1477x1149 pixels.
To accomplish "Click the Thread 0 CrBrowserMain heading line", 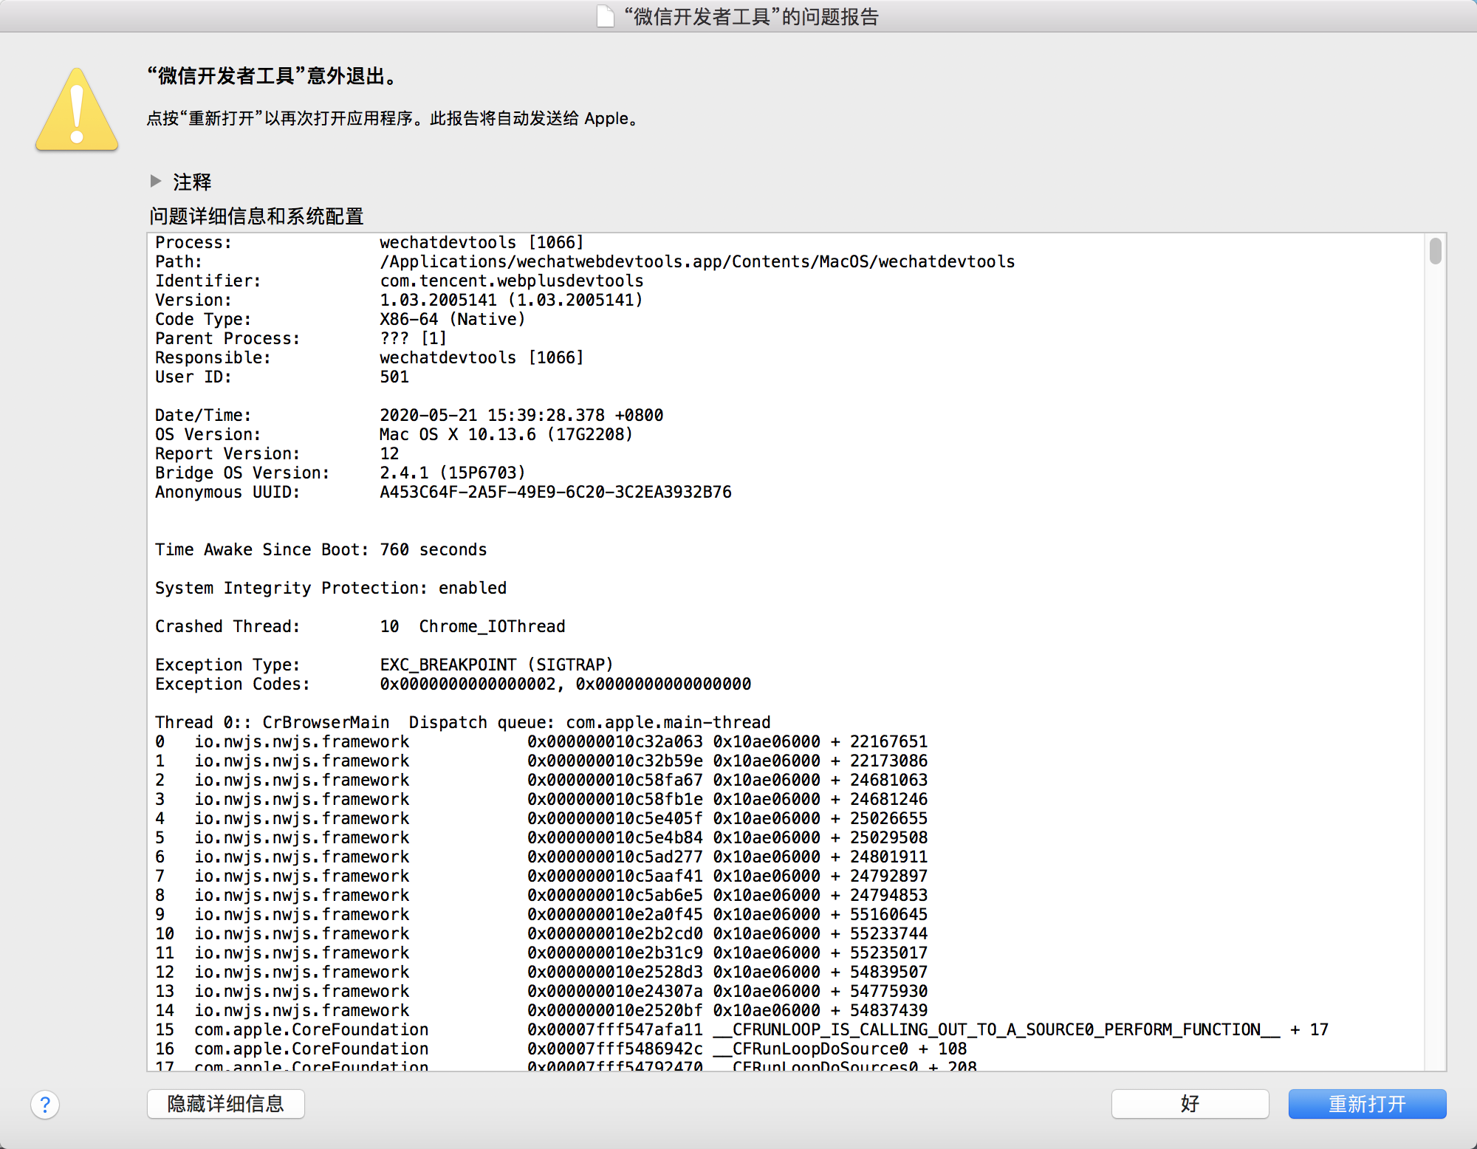I will [x=462, y=722].
